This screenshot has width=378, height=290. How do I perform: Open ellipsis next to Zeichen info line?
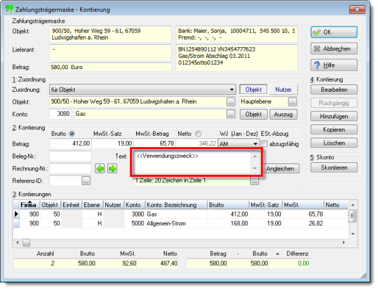(x=255, y=181)
